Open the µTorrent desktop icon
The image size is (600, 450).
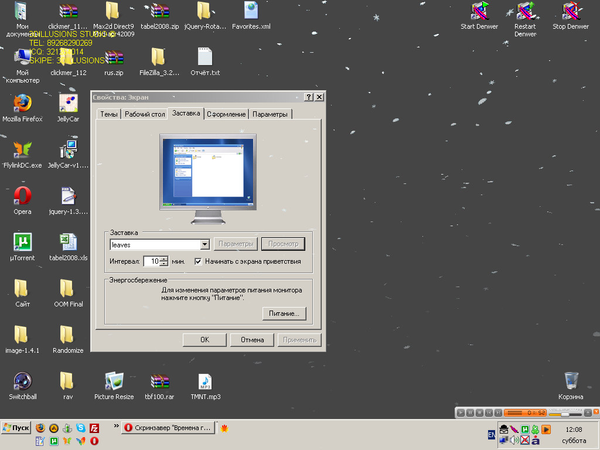pos(22,243)
